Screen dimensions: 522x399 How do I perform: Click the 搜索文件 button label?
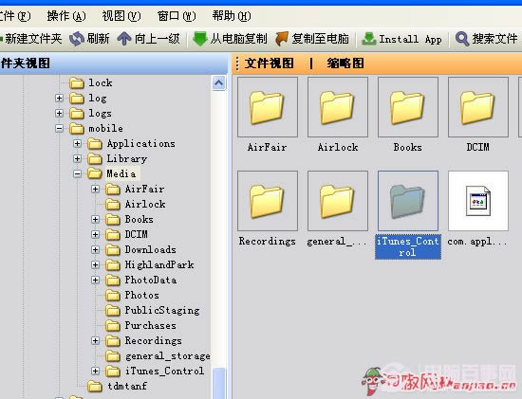click(x=494, y=39)
